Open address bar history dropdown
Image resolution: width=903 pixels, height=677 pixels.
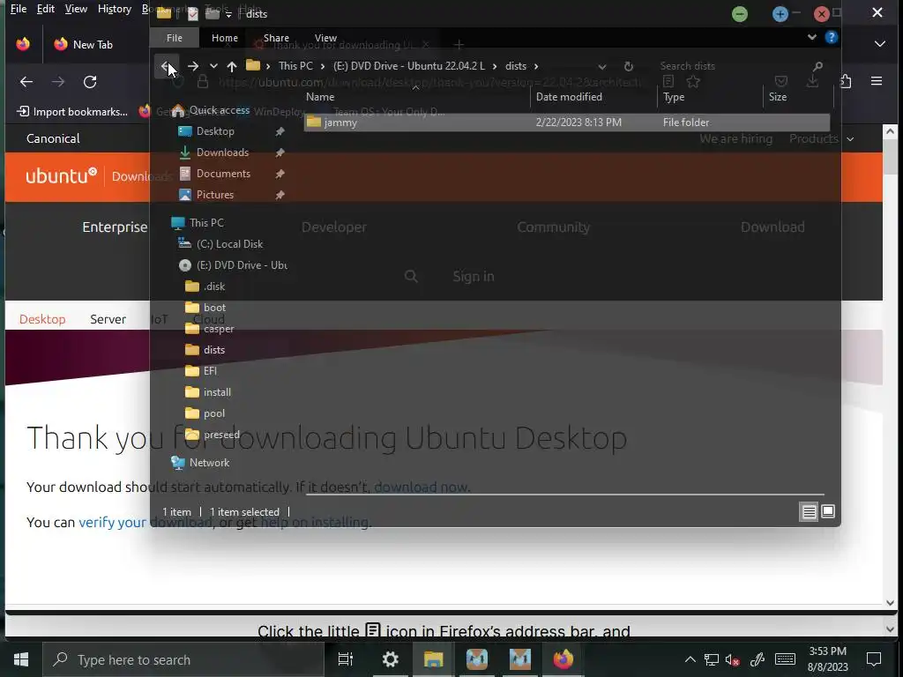click(x=601, y=66)
